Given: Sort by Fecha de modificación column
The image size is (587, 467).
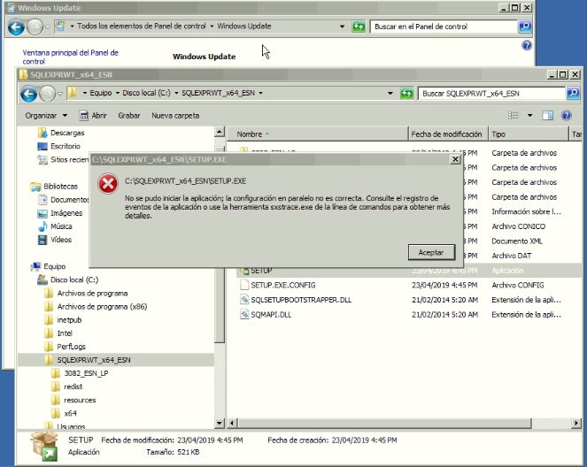Looking at the screenshot, I should (x=447, y=134).
